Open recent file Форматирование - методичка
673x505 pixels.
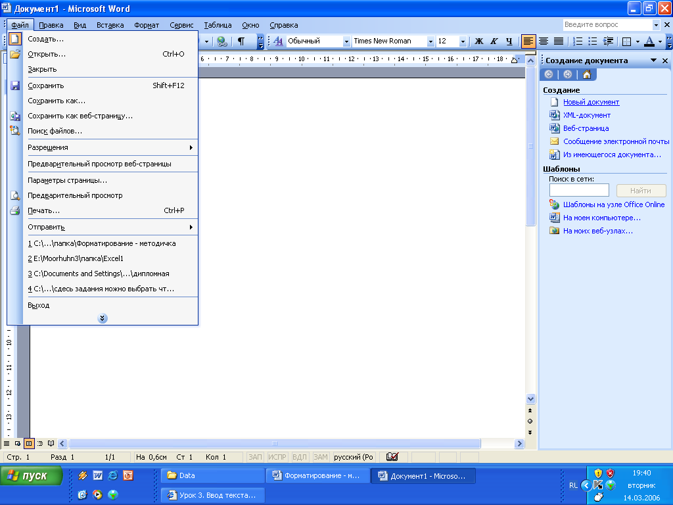coord(103,243)
